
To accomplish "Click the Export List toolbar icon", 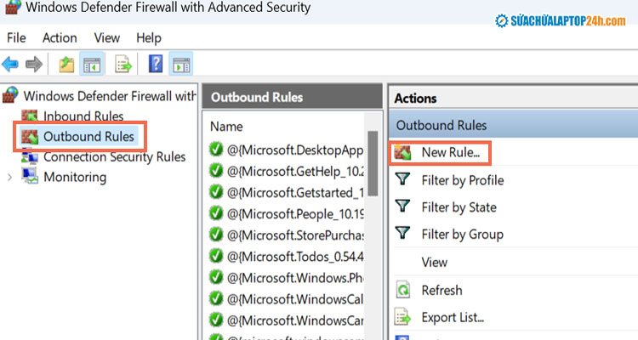I will point(123,65).
